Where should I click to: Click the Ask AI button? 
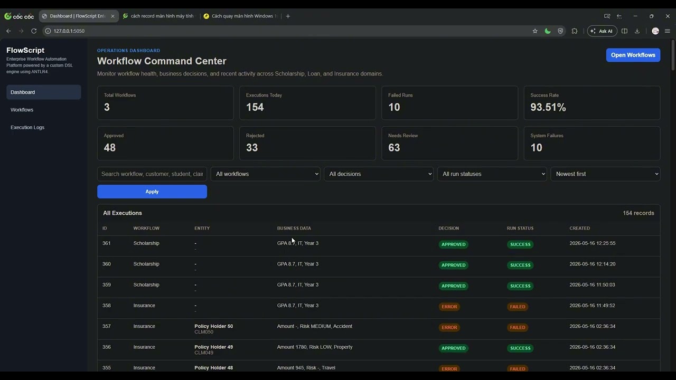pos(602,31)
